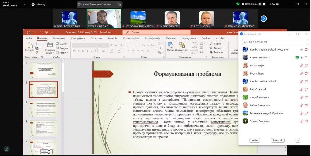
Task: Open the Виділити selection dropdown
Action: (217, 52)
